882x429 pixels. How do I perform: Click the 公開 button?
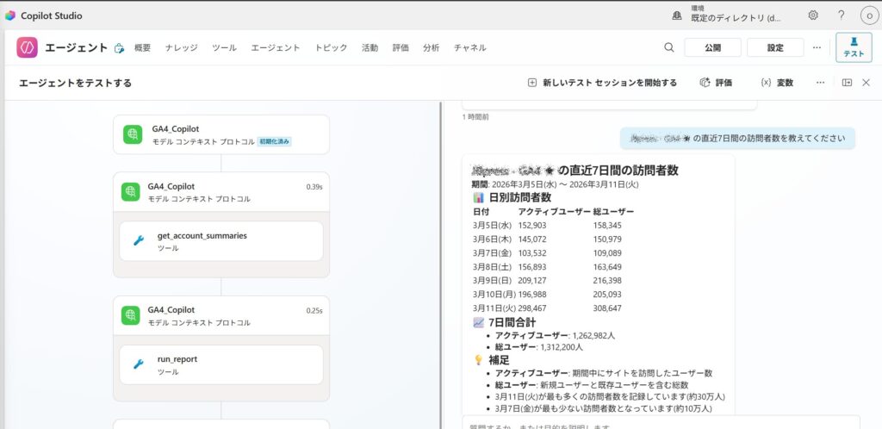click(712, 47)
